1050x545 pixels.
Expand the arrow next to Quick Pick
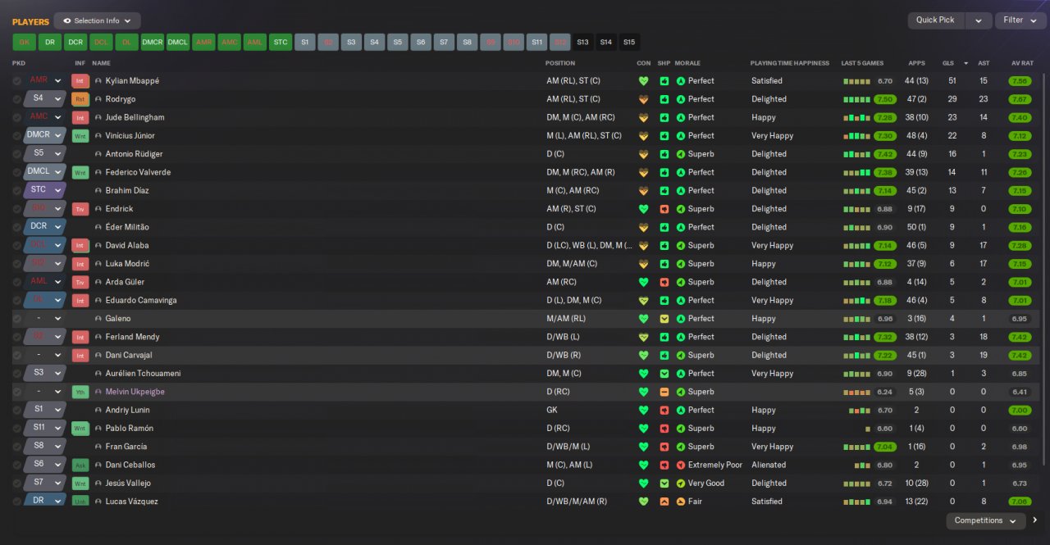click(979, 20)
